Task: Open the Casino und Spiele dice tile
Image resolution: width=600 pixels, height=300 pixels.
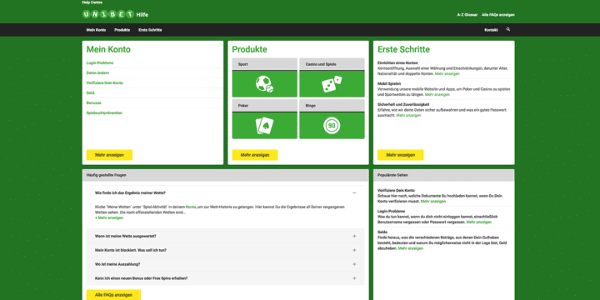Action: click(x=332, y=84)
